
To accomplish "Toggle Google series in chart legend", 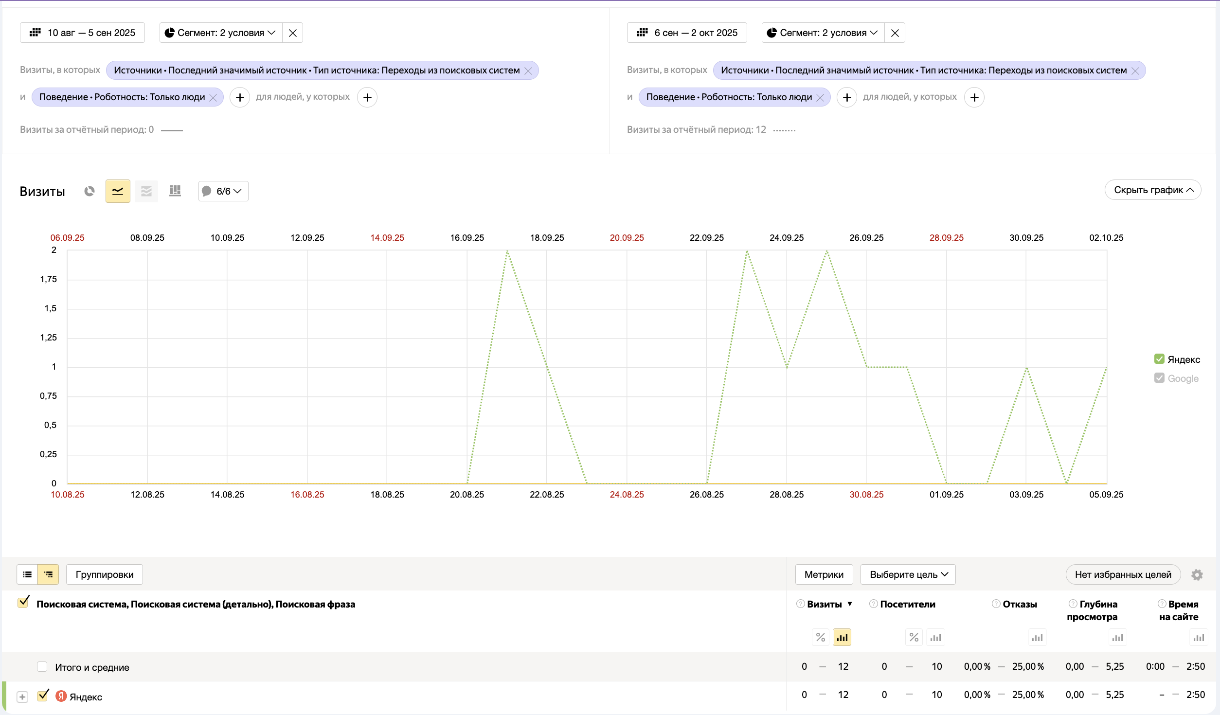I will (x=1160, y=378).
